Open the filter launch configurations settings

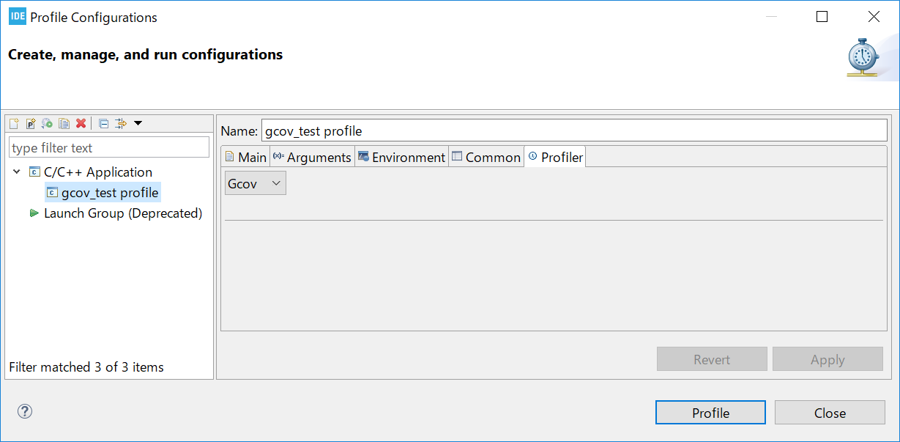[x=119, y=123]
